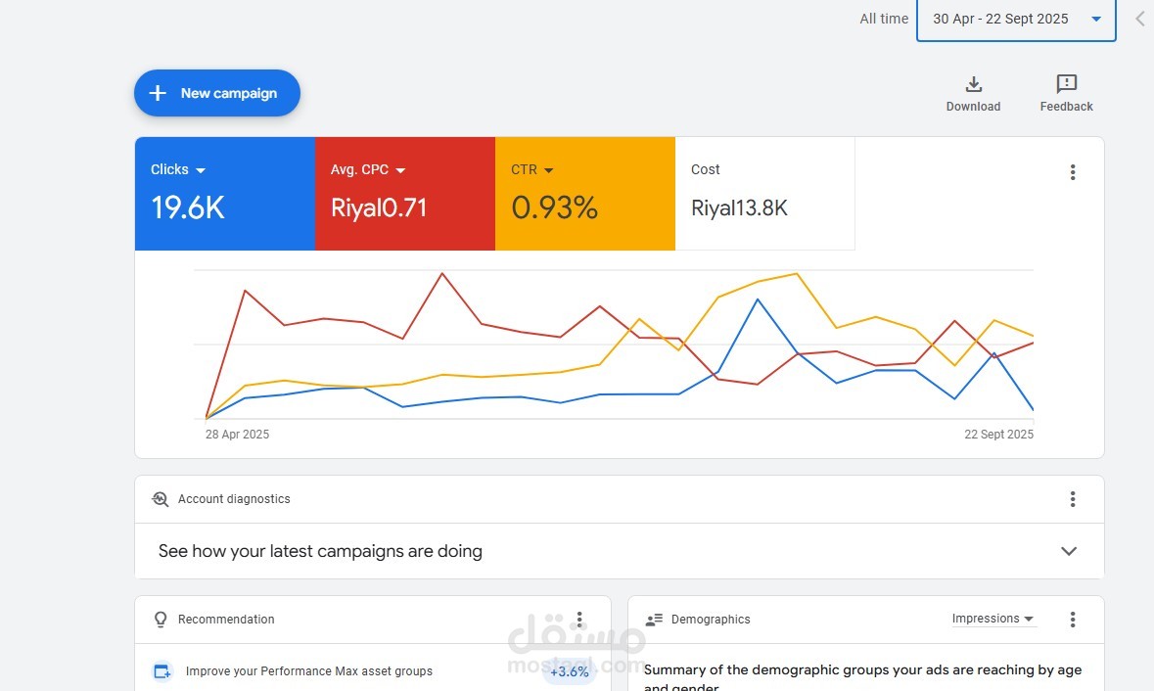This screenshot has width=1154, height=691.
Task: Click the Account diagnostics magnifier icon
Action: click(x=161, y=499)
